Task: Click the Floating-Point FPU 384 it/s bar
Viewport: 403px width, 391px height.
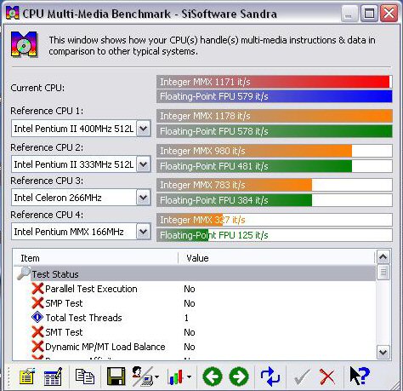Action: pyautogui.click(x=275, y=200)
